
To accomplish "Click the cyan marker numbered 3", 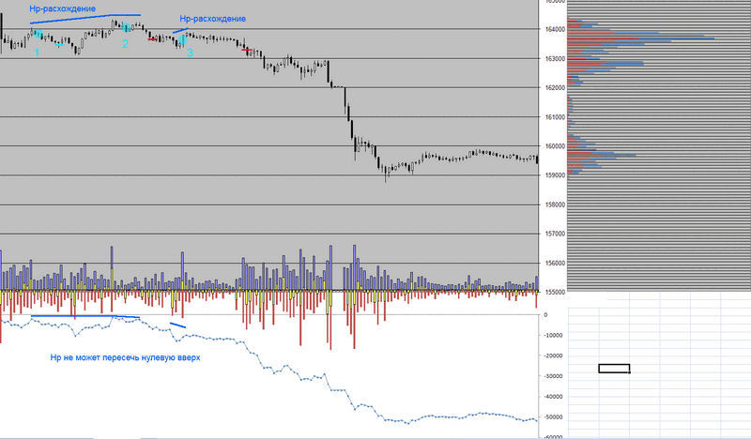I will coord(190,53).
